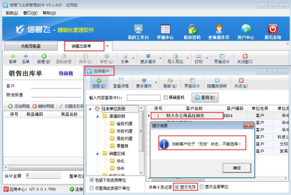Open 系统(S) menu
The image size is (291, 195).
[x=12, y=13]
